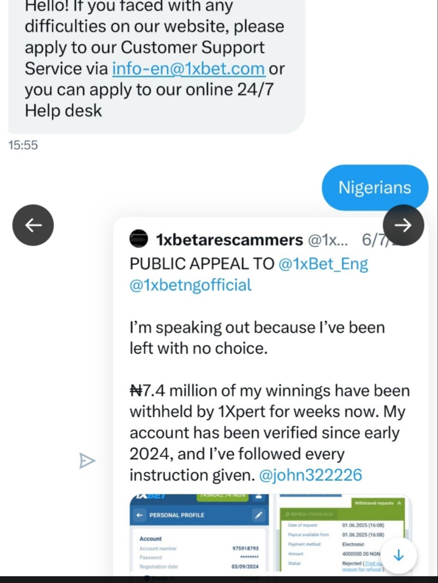Screen dimensions: 438x583
Task: Select the sent "Nigerians" message bubble
Action: point(375,187)
